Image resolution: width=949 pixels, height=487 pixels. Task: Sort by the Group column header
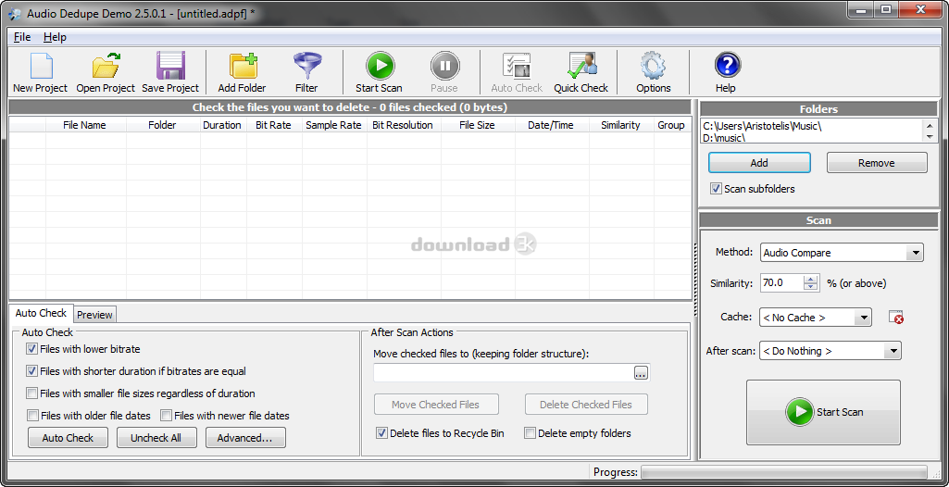point(671,125)
